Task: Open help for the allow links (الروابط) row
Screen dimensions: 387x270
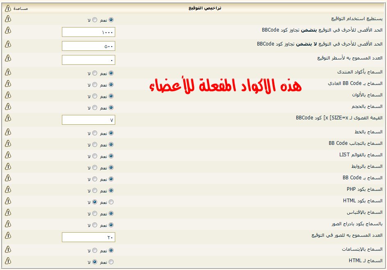Action: (8, 167)
